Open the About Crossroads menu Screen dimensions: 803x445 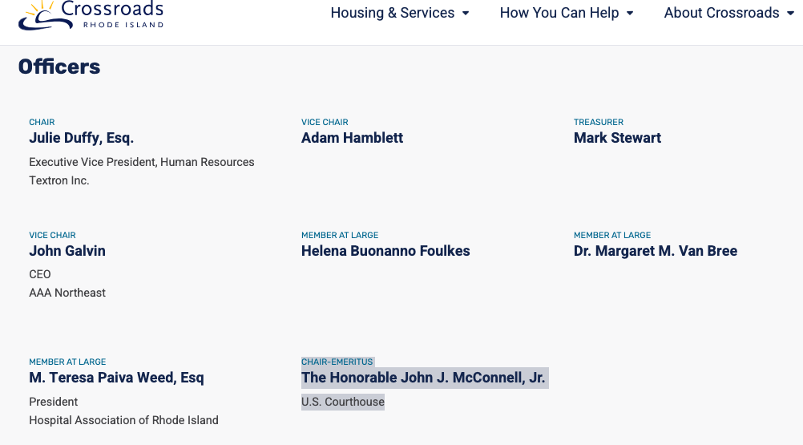coord(721,13)
